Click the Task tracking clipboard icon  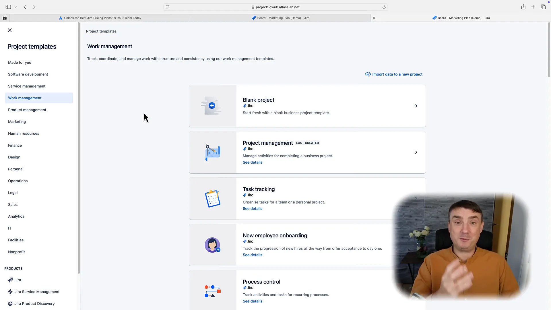[213, 199]
